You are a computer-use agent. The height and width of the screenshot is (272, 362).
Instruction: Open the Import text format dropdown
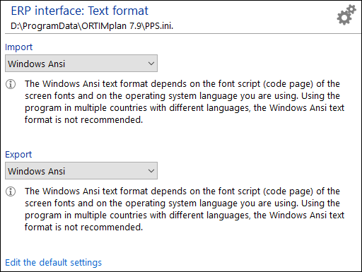[x=81, y=64]
